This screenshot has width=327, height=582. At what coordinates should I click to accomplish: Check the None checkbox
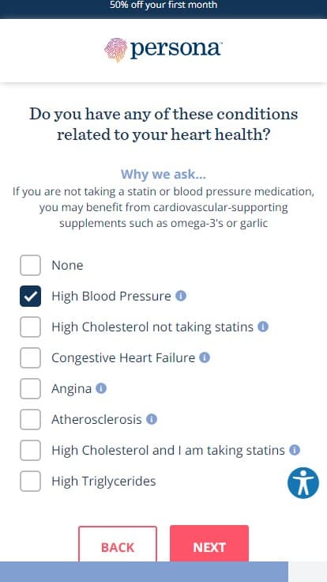click(x=30, y=265)
